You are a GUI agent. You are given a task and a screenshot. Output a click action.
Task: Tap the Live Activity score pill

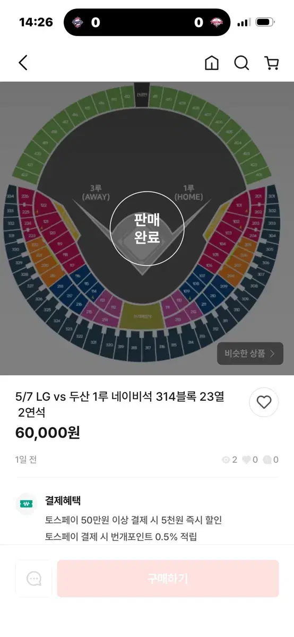click(147, 22)
